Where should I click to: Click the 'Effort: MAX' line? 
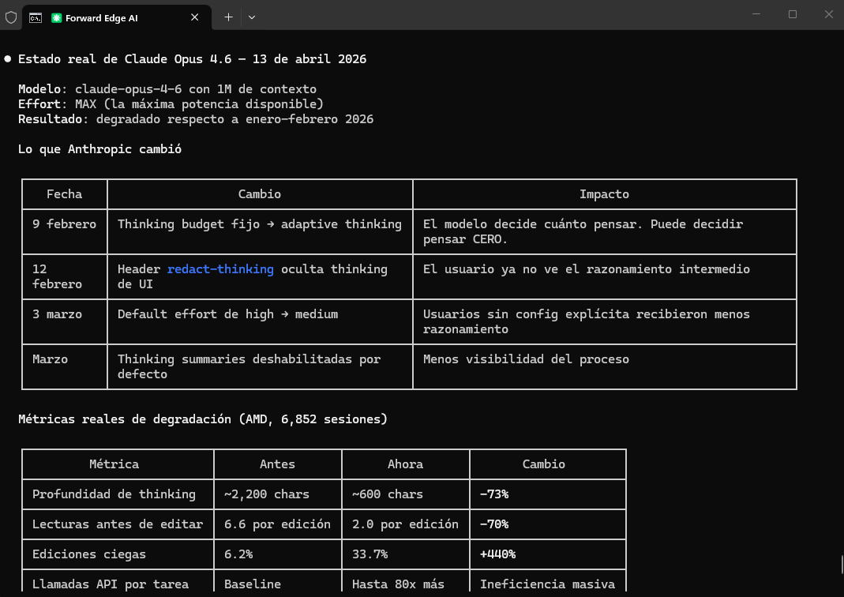tap(171, 104)
